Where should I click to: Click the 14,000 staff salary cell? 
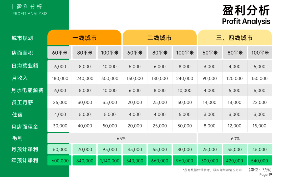click(x=210, y=103)
